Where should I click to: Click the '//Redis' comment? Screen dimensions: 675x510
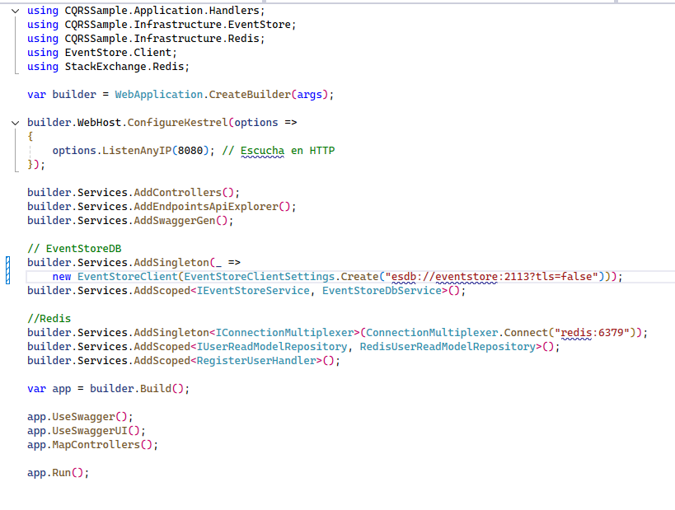pyautogui.click(x=49, y=319)
